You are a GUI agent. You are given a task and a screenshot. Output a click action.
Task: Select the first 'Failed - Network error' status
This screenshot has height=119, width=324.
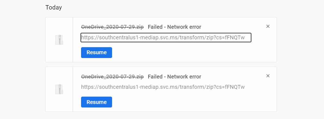(x=174, y=27)
